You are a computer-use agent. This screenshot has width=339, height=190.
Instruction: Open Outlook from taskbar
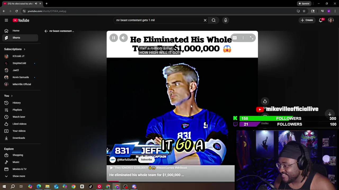point(56,187)
